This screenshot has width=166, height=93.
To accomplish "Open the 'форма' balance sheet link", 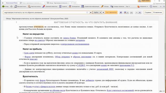I will click(x=43, y=80).
